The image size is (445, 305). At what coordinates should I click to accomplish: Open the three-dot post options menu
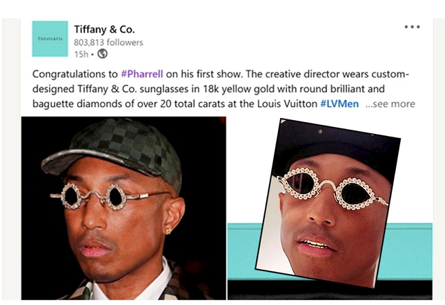[412, 27]
